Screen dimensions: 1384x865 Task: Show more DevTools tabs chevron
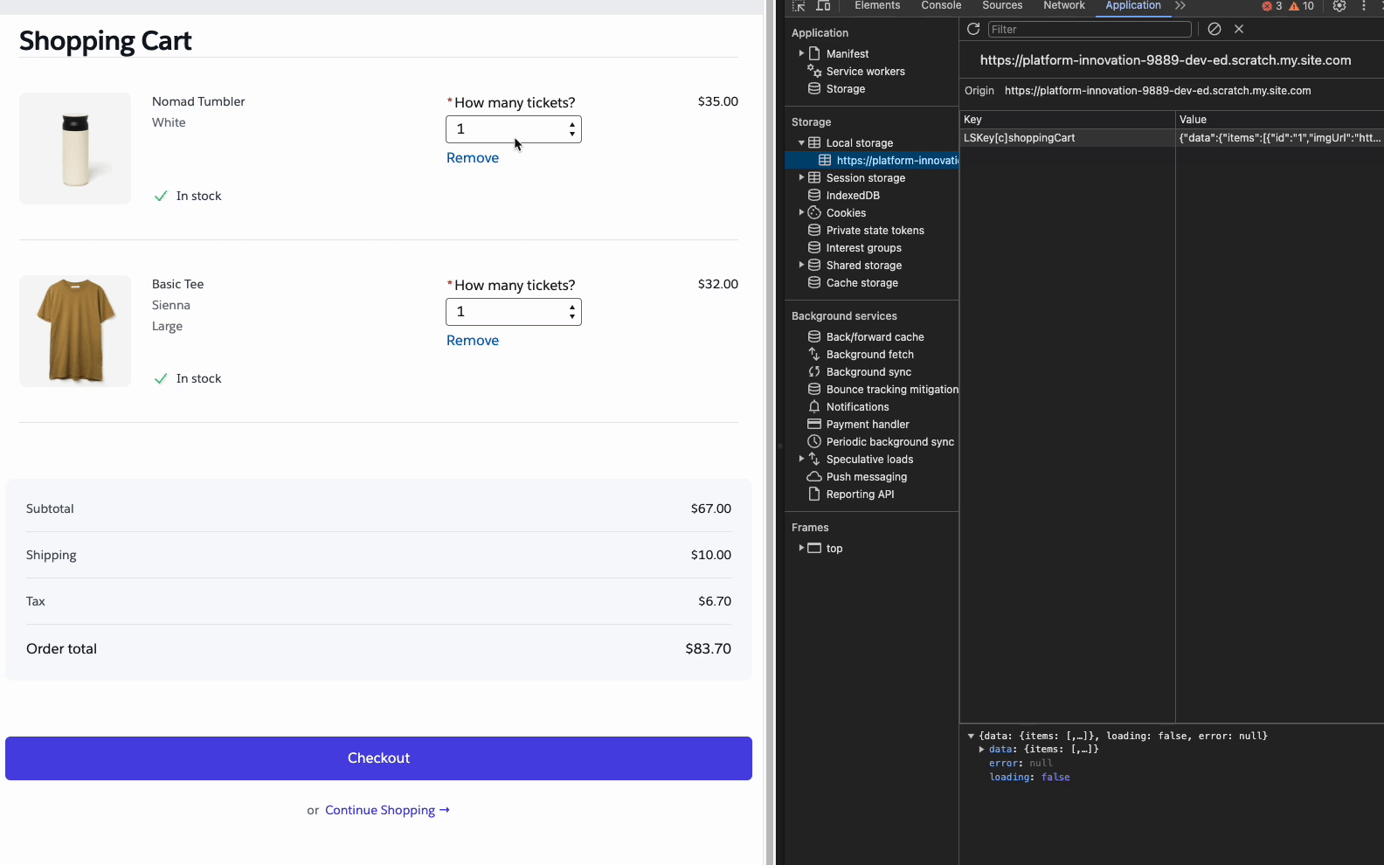(x=1180, y=5)
